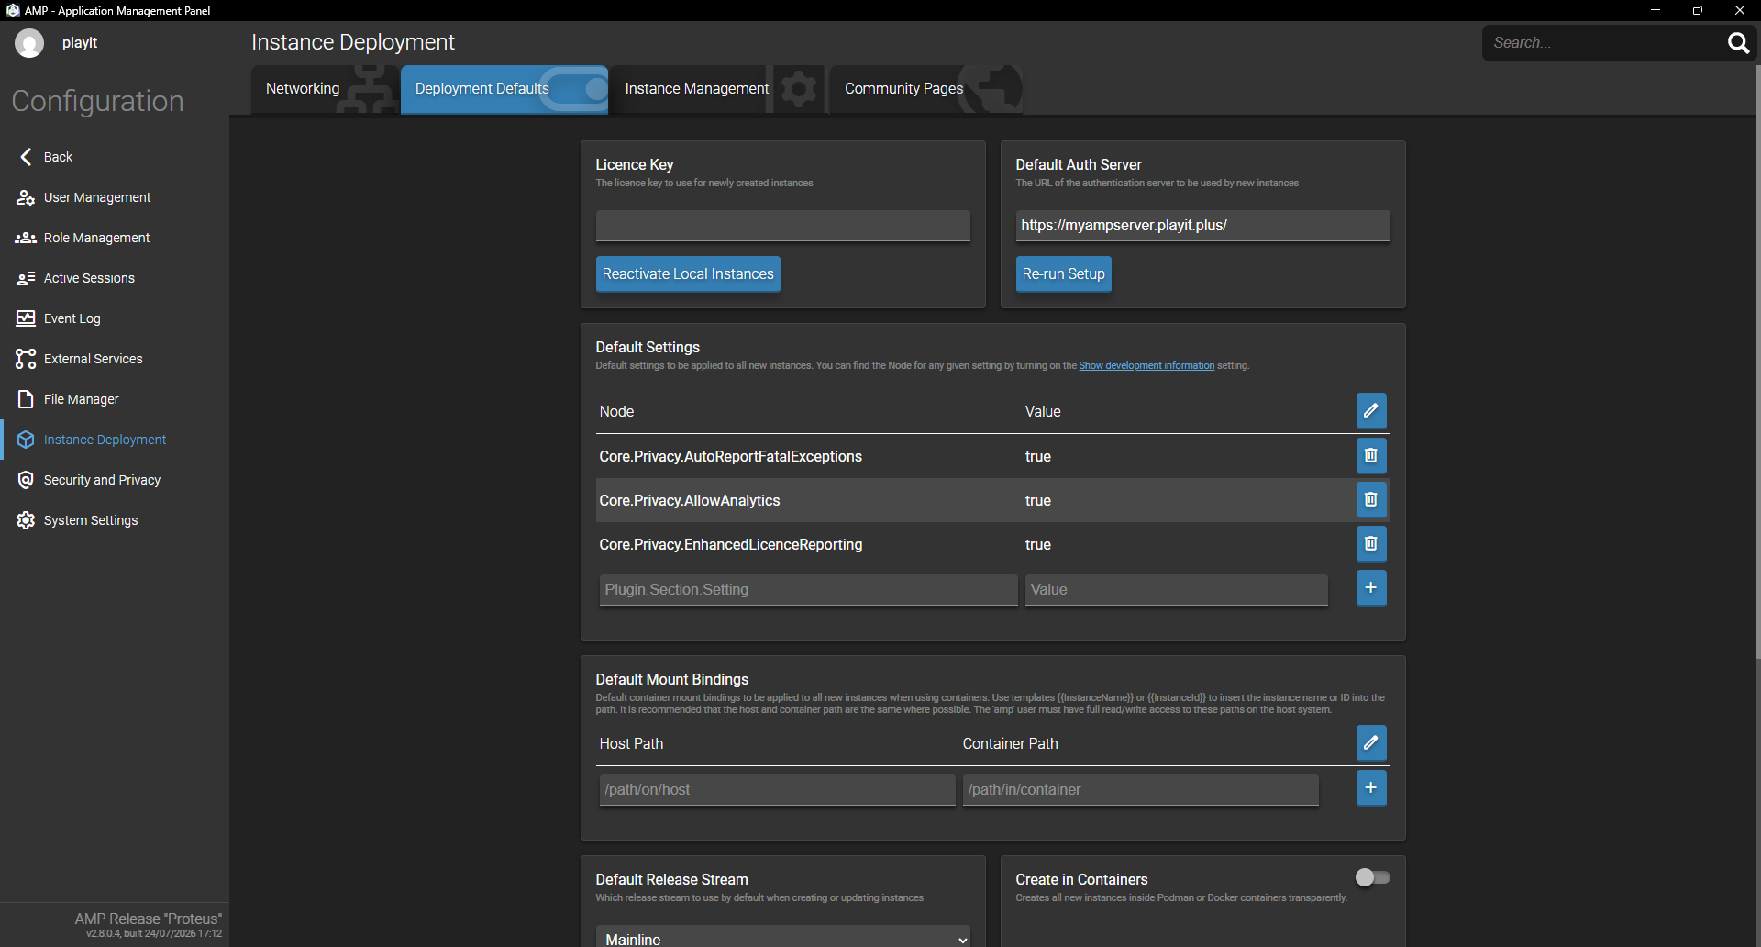Close the AMP application window

[x=1740, y=10]
